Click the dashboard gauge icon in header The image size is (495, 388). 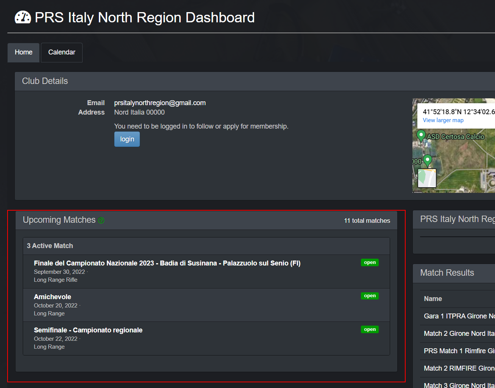click(23, 17)
